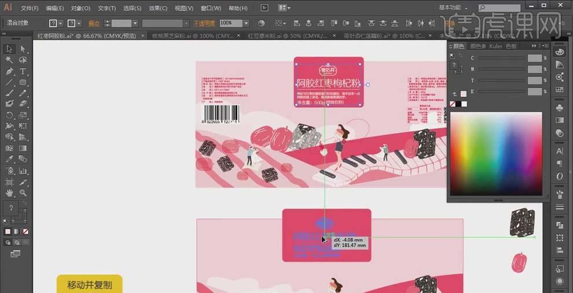The width and height of the screenshot is (573, 293).
Task: Select the Column Graph tool
Action: pyautogui.click(x=23, y=170)
